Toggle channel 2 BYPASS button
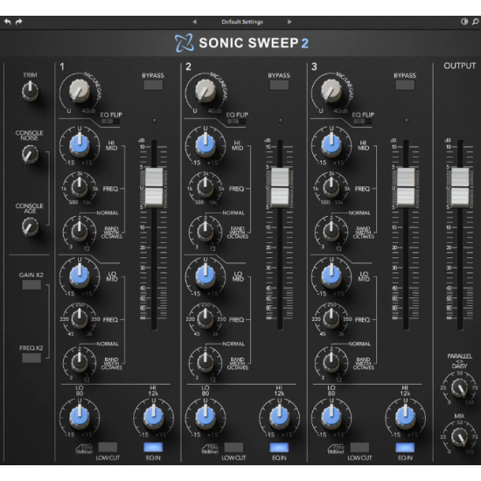481x481 pixels. click(x=279, y=85)
